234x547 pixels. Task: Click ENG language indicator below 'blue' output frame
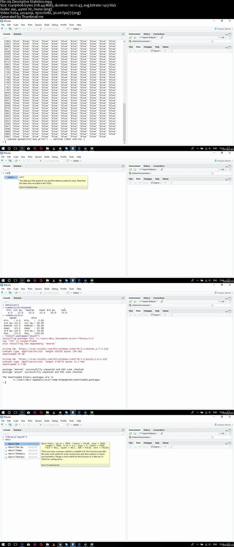[x=215, y=149]
